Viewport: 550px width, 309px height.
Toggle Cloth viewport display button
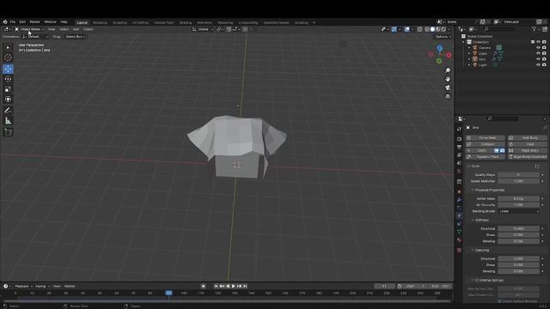497,150
